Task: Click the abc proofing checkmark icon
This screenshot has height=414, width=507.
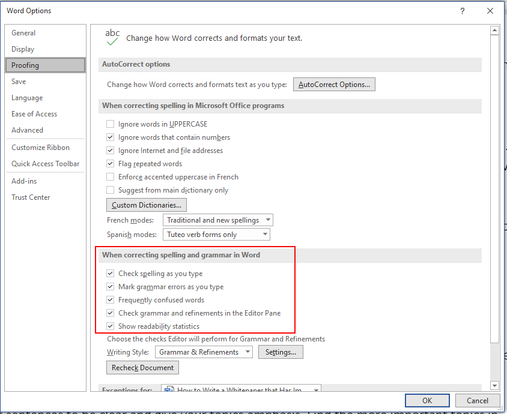Action: pos(112,37)
